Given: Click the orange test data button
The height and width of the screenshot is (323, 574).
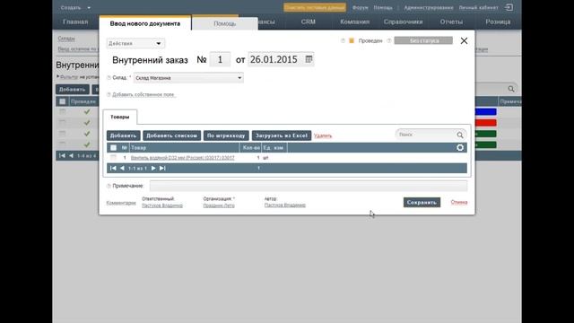Looking at the screenshot, I should [315, 7].
